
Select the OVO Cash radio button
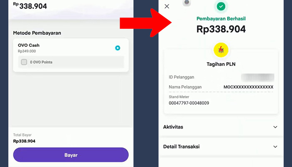tap(118, 48)
